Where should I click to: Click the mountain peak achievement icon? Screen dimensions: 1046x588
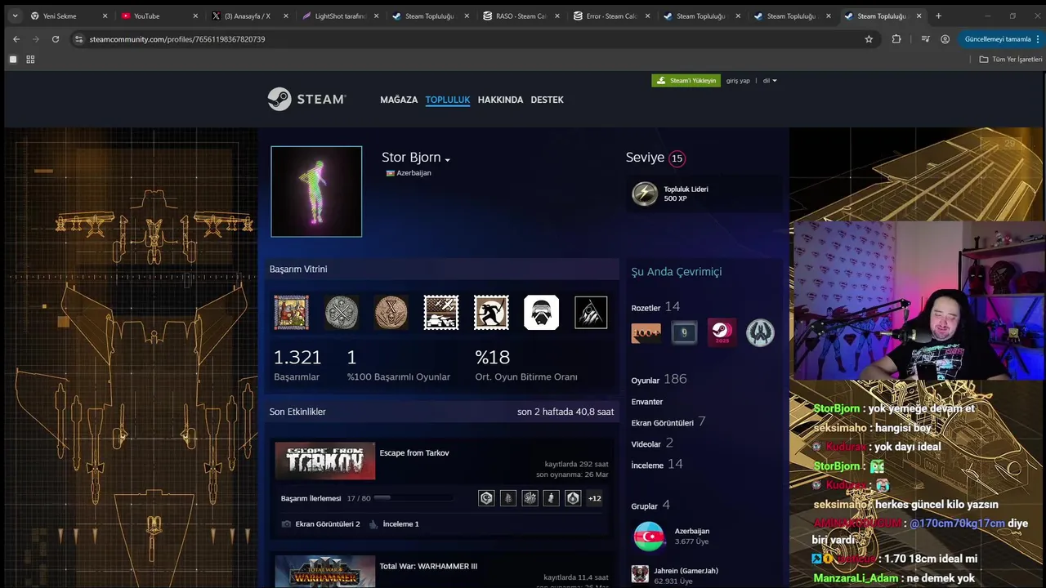[591, 312]
